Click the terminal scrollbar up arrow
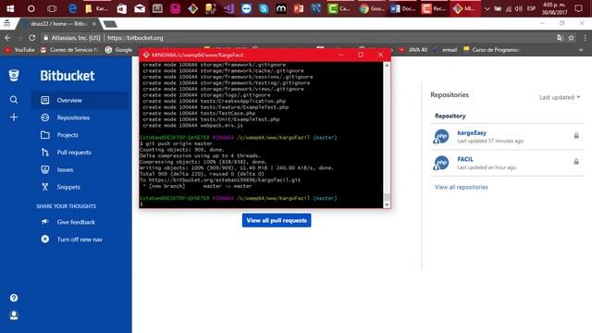 (x=387, y=66)
